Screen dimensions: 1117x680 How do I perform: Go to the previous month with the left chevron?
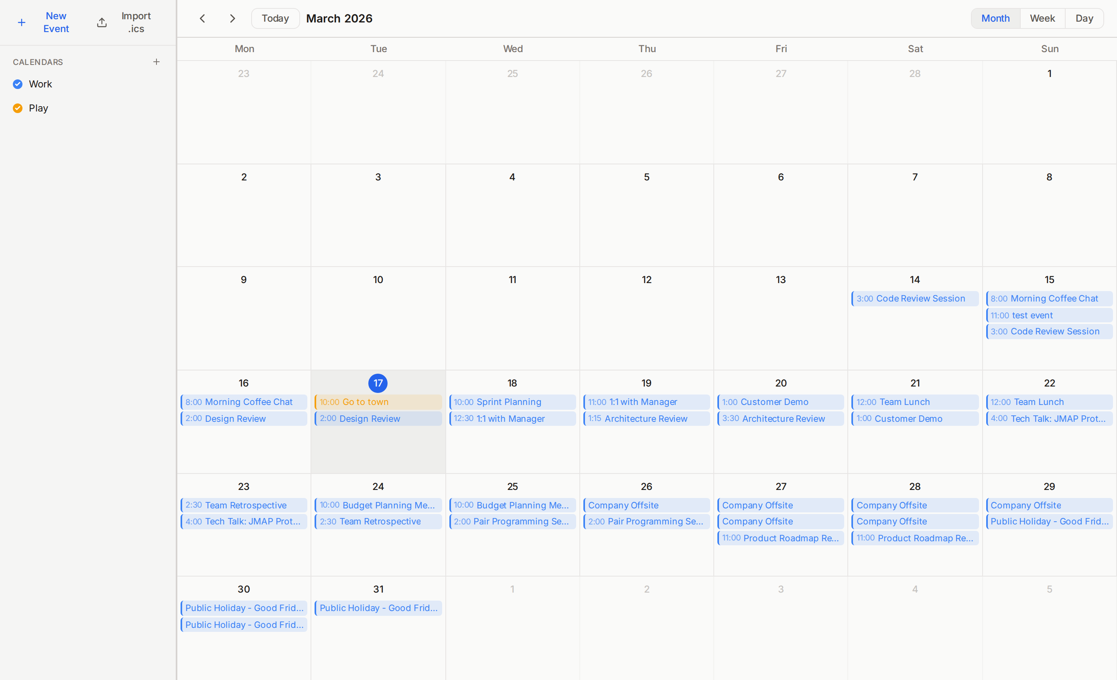tap(202, 18)
